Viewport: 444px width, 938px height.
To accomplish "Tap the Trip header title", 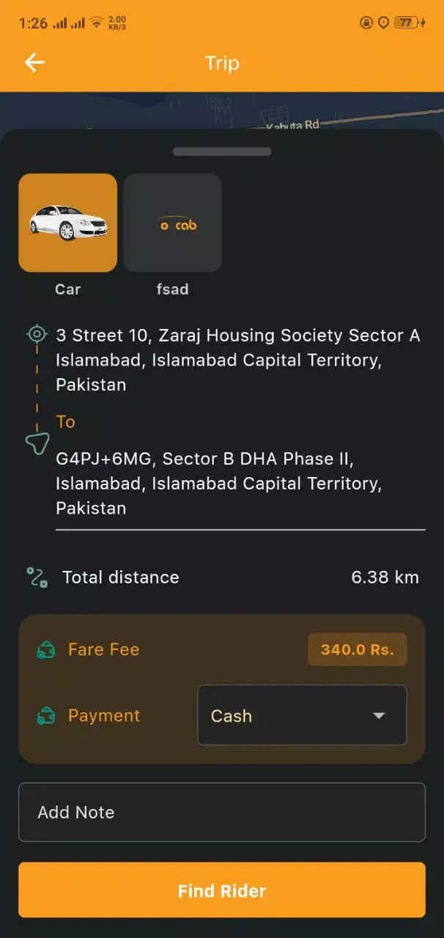I will (222, 63).
